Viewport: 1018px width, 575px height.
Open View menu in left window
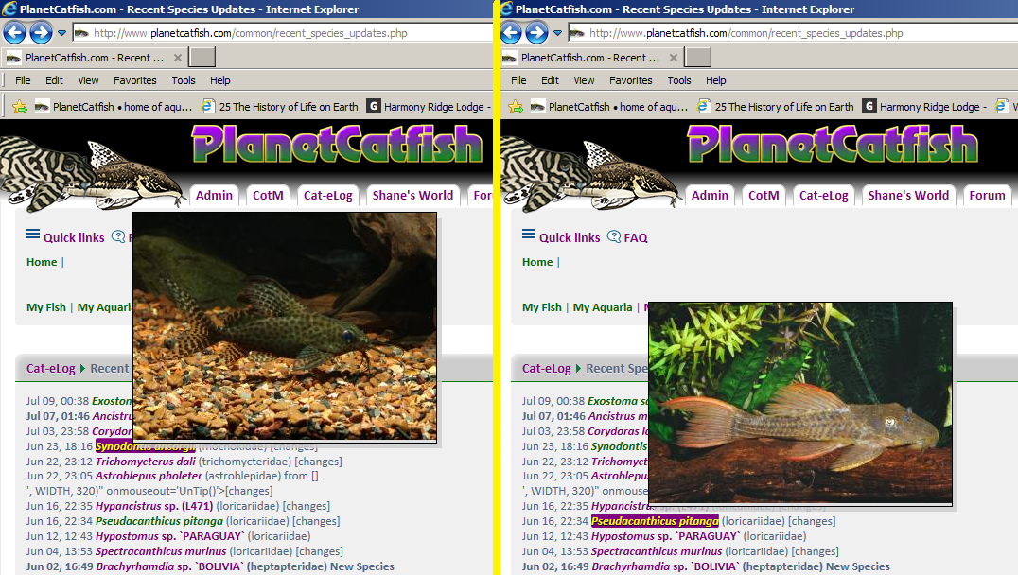pos(88,80)
